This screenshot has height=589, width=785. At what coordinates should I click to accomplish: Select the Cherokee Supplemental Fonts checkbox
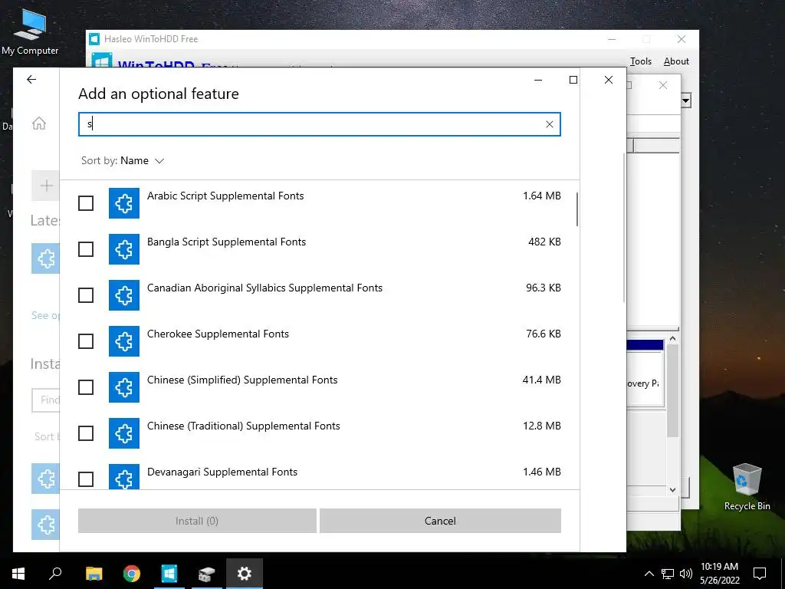click(x=86, y=341)
